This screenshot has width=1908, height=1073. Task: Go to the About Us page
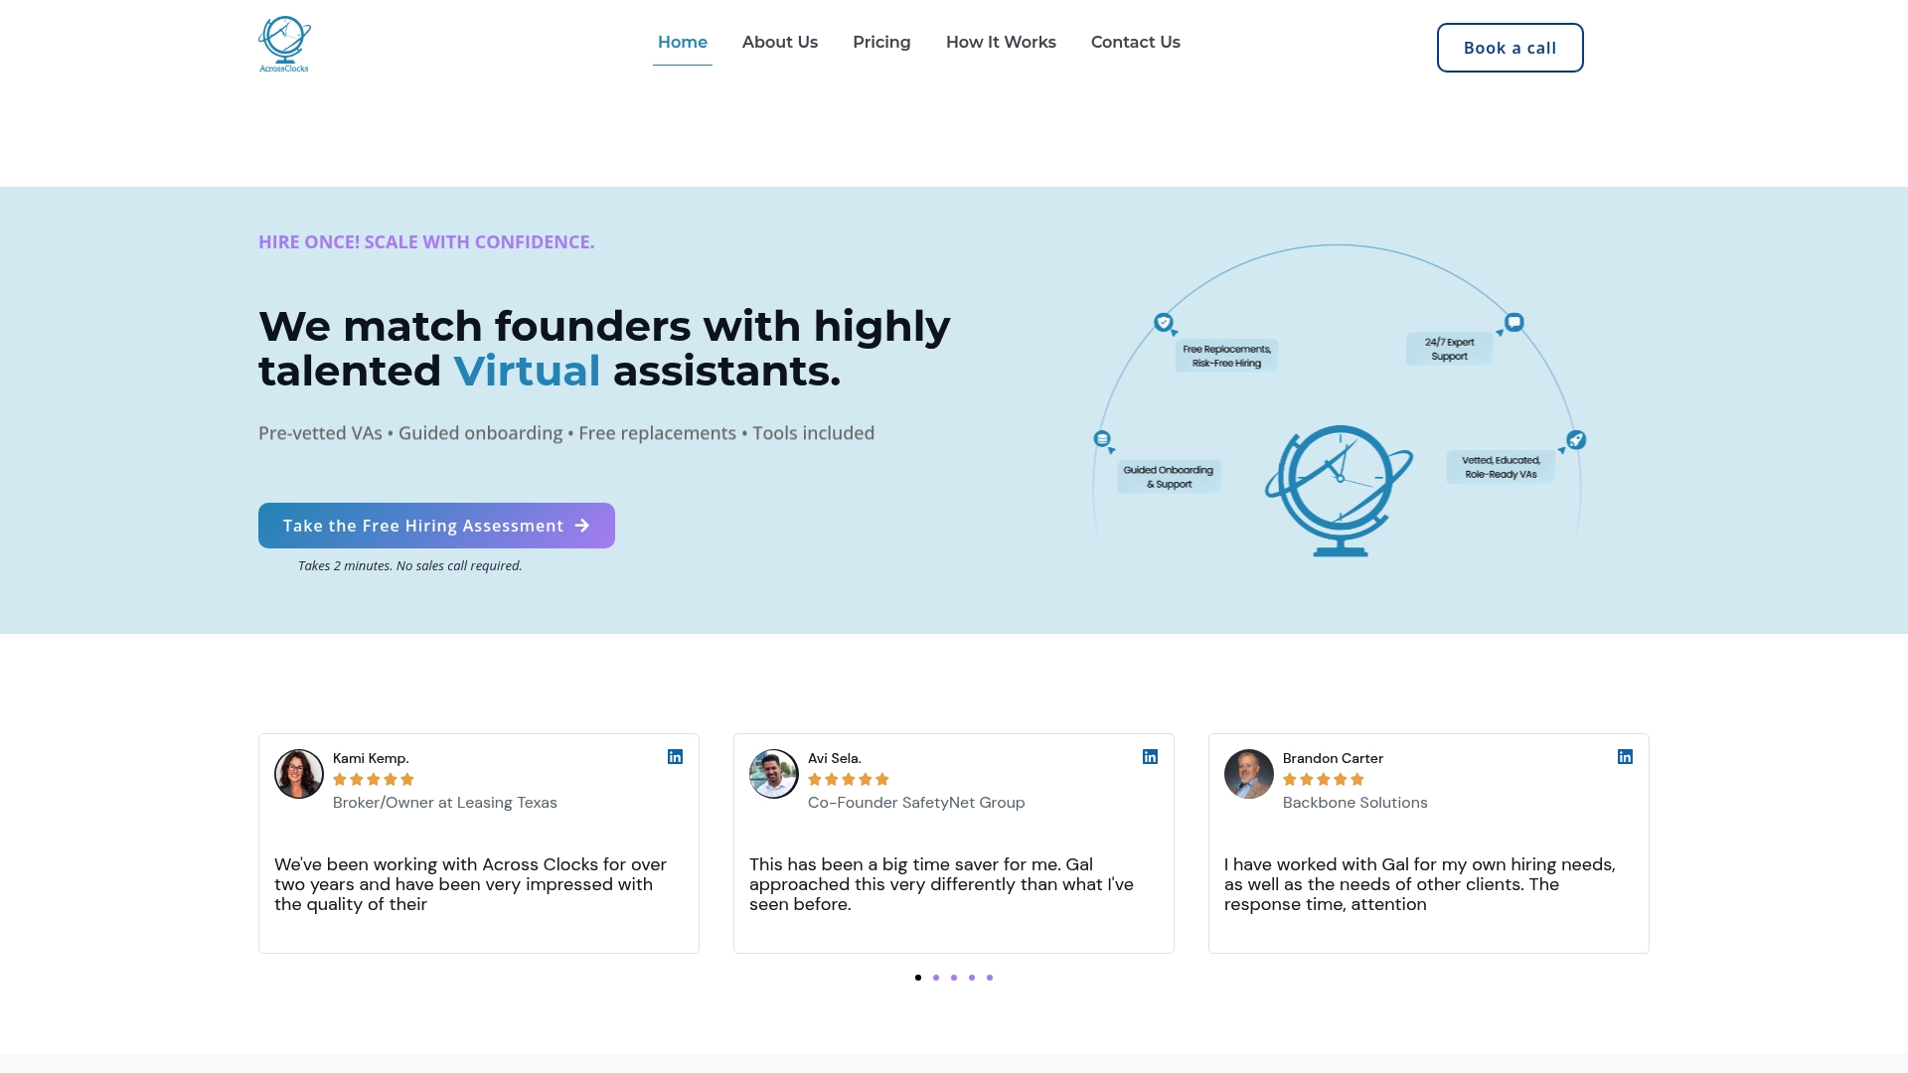click(780, 42)
